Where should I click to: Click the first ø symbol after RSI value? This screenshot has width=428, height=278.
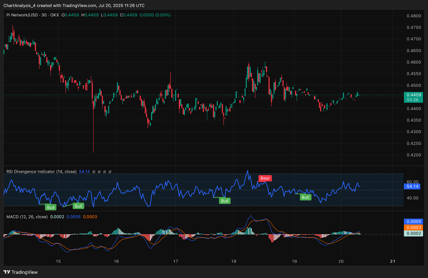pyautogui.click(x=94, y=172)
